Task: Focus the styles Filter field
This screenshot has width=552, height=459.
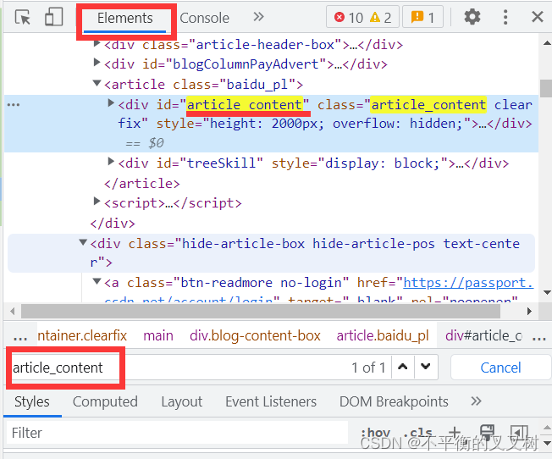Action: pos(177,433)
